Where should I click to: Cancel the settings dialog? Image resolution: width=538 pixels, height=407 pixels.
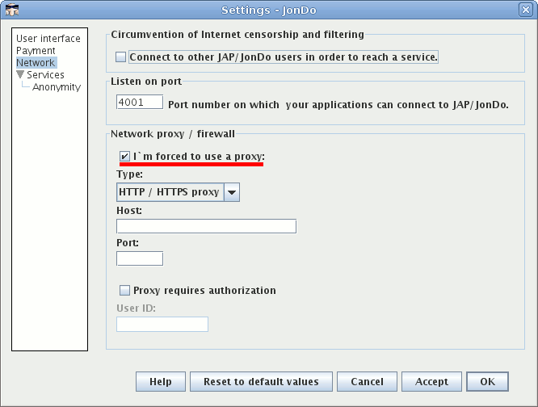(367, 382)
